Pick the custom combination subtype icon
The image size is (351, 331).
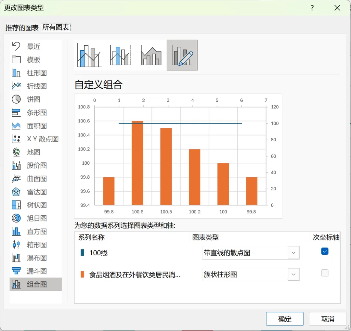(182, 55)
